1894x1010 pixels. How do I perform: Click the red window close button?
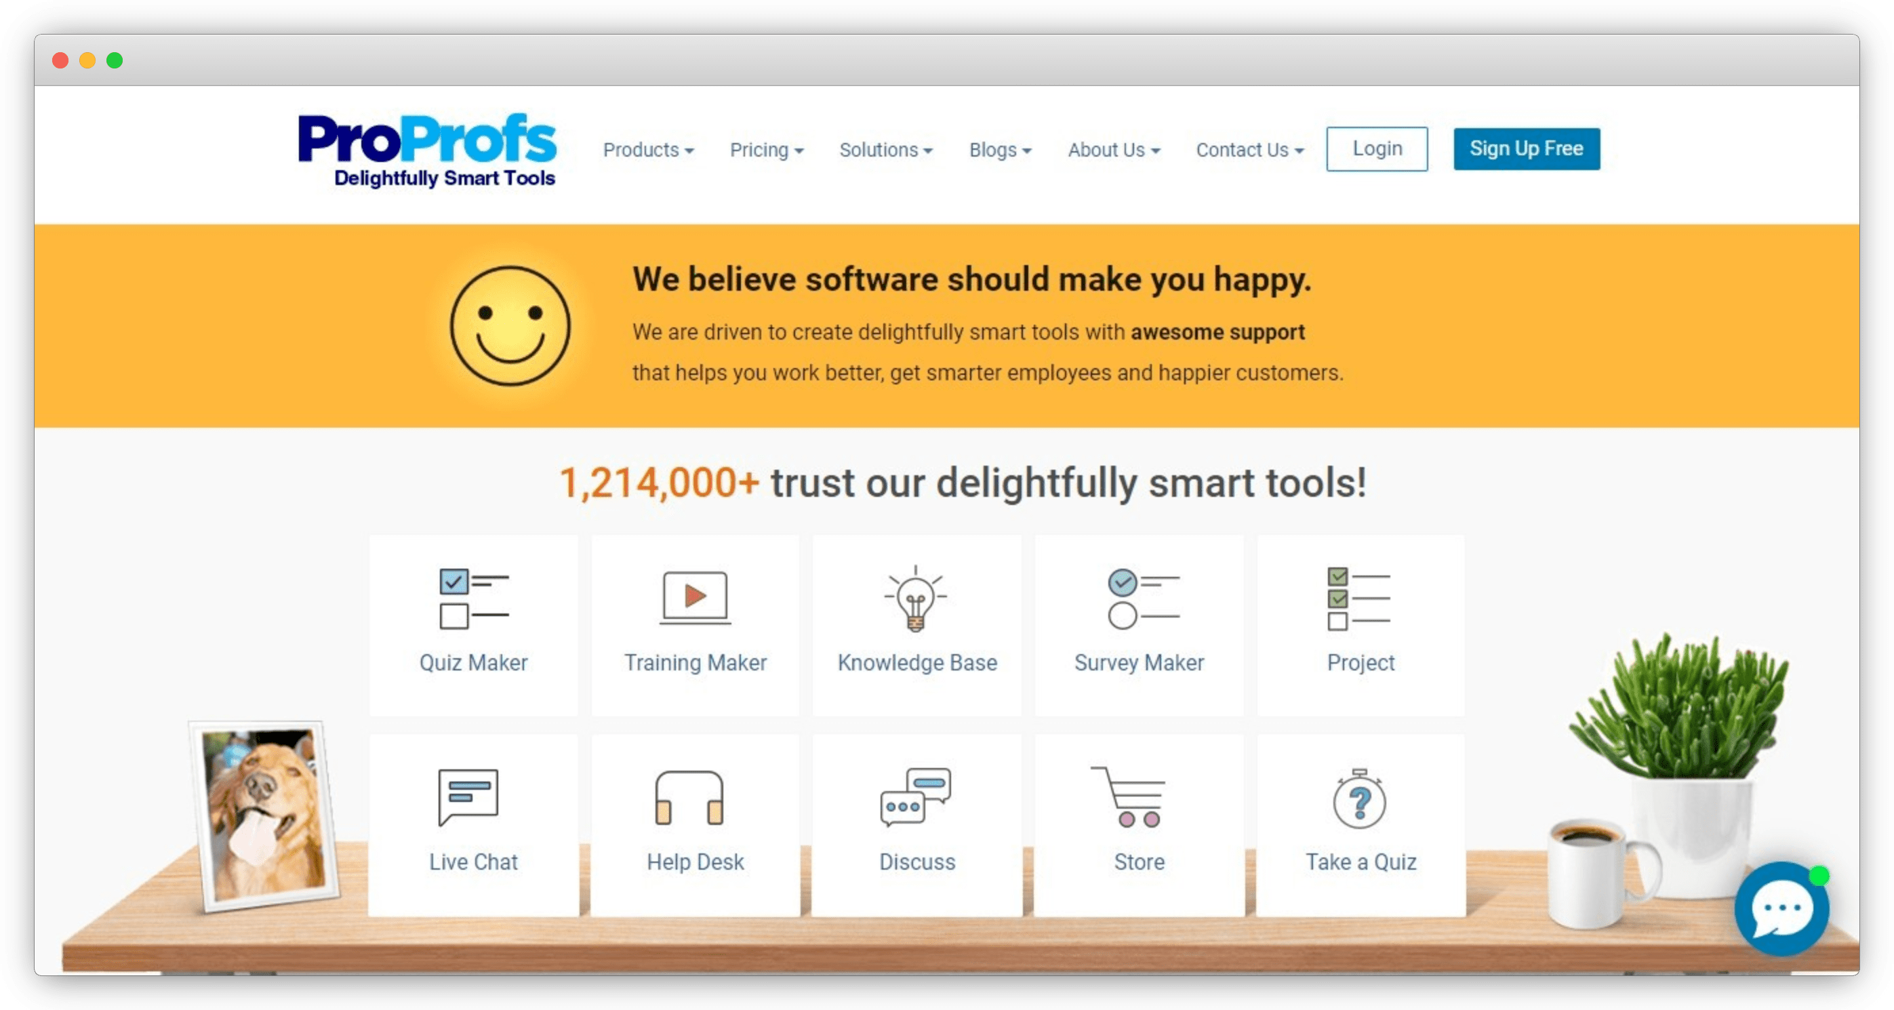tap(60, 60)
